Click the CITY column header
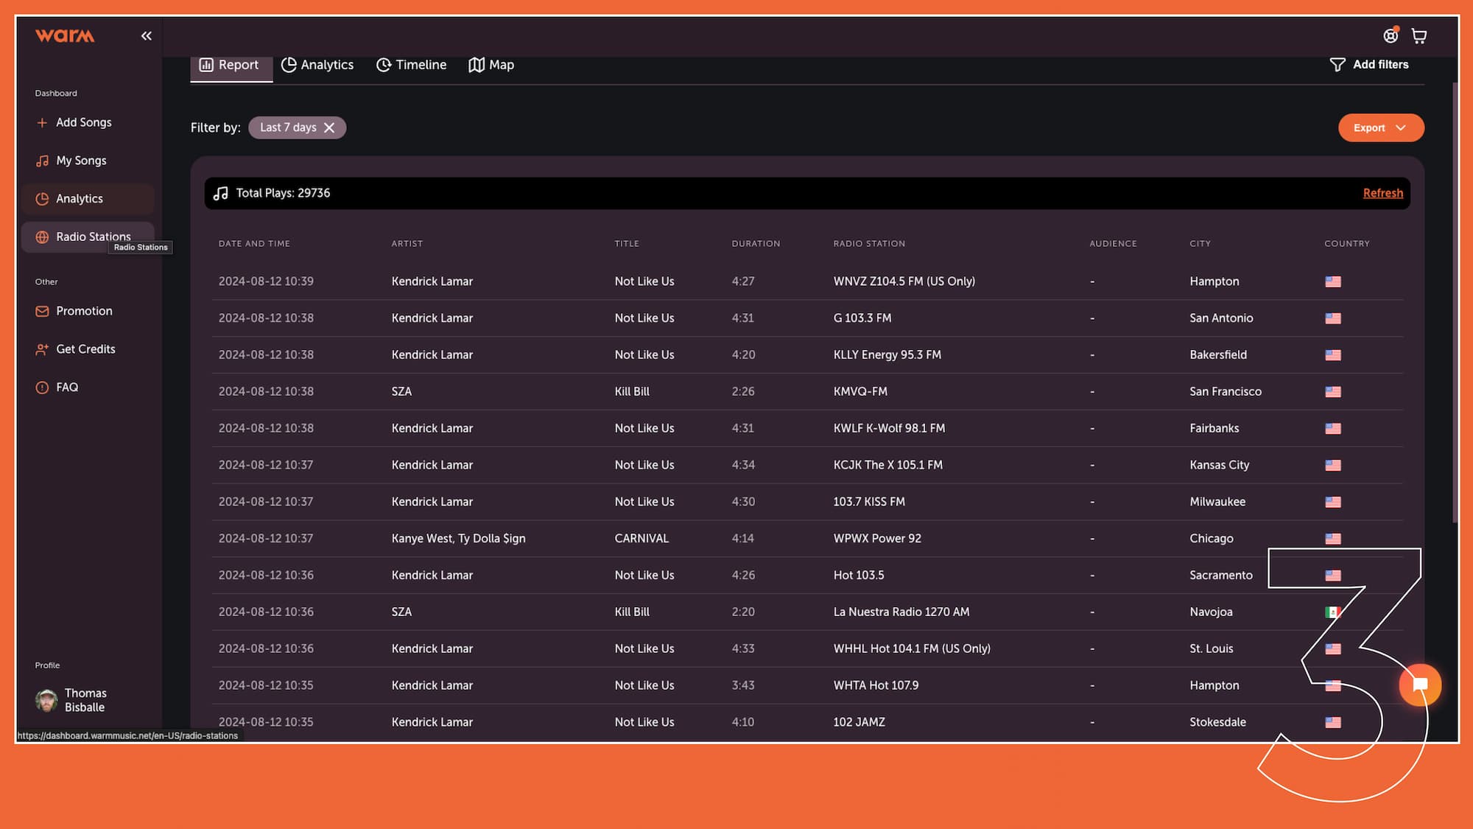Screen dimensions: 1473x829 click(1200, 244)
